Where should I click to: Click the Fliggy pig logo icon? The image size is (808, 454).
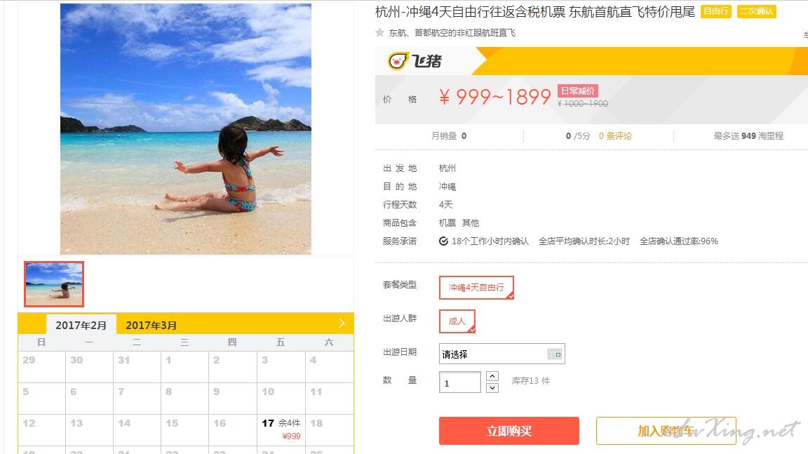coord(398,61)
